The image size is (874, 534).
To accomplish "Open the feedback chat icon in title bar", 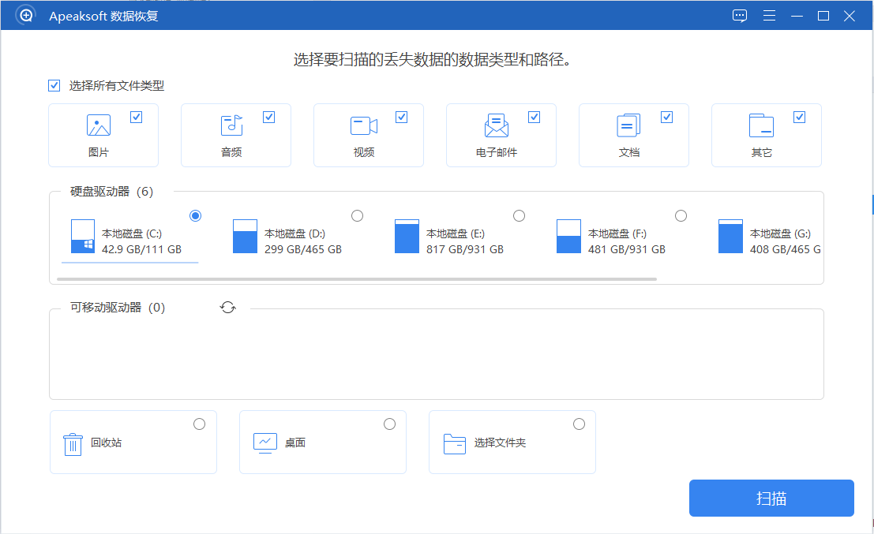I will tap(740, 16).
